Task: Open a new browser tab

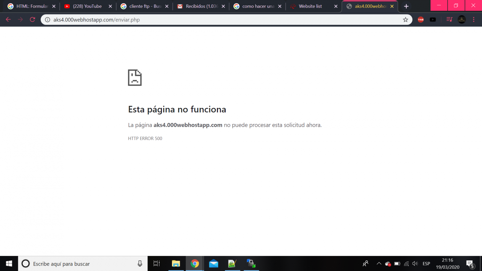Action: tap(406, 6)
